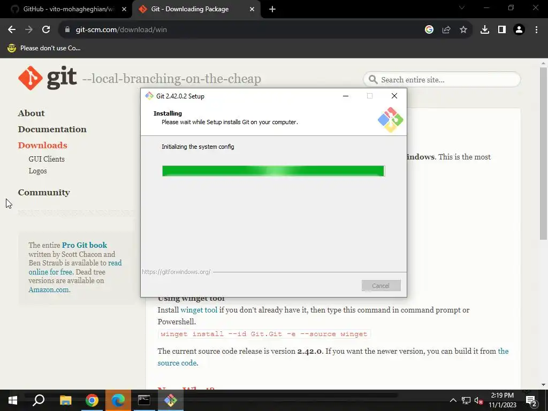The width and height of the screenshot is (548, 411).
Task: Open Microsoft Edge from the taskbar
Action: (x=118, y=400)
